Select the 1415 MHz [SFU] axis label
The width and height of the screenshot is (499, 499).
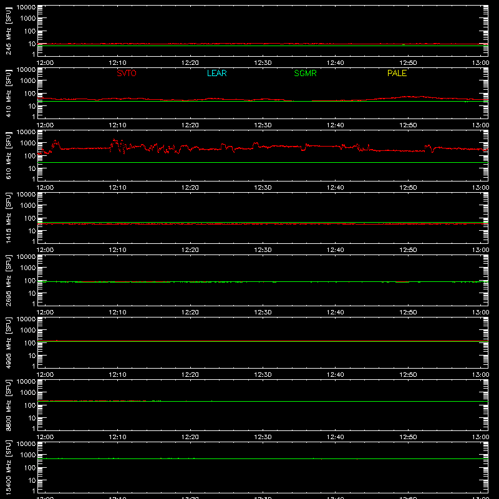click(8, 218)
